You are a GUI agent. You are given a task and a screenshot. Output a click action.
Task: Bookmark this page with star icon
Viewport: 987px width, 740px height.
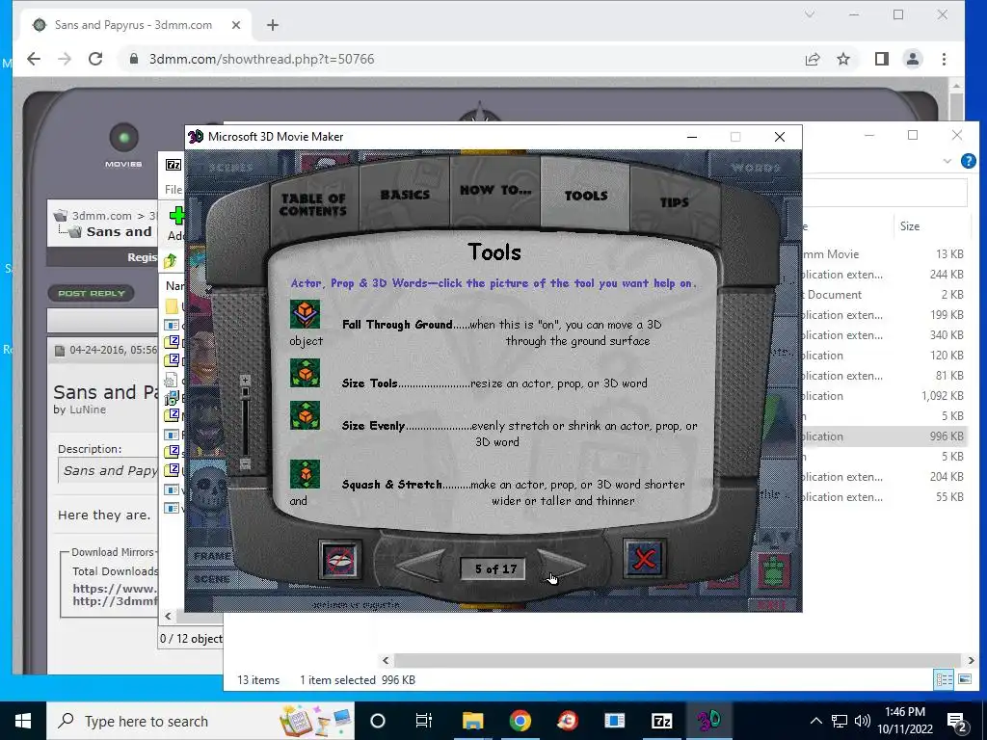(x=843, y=59)
